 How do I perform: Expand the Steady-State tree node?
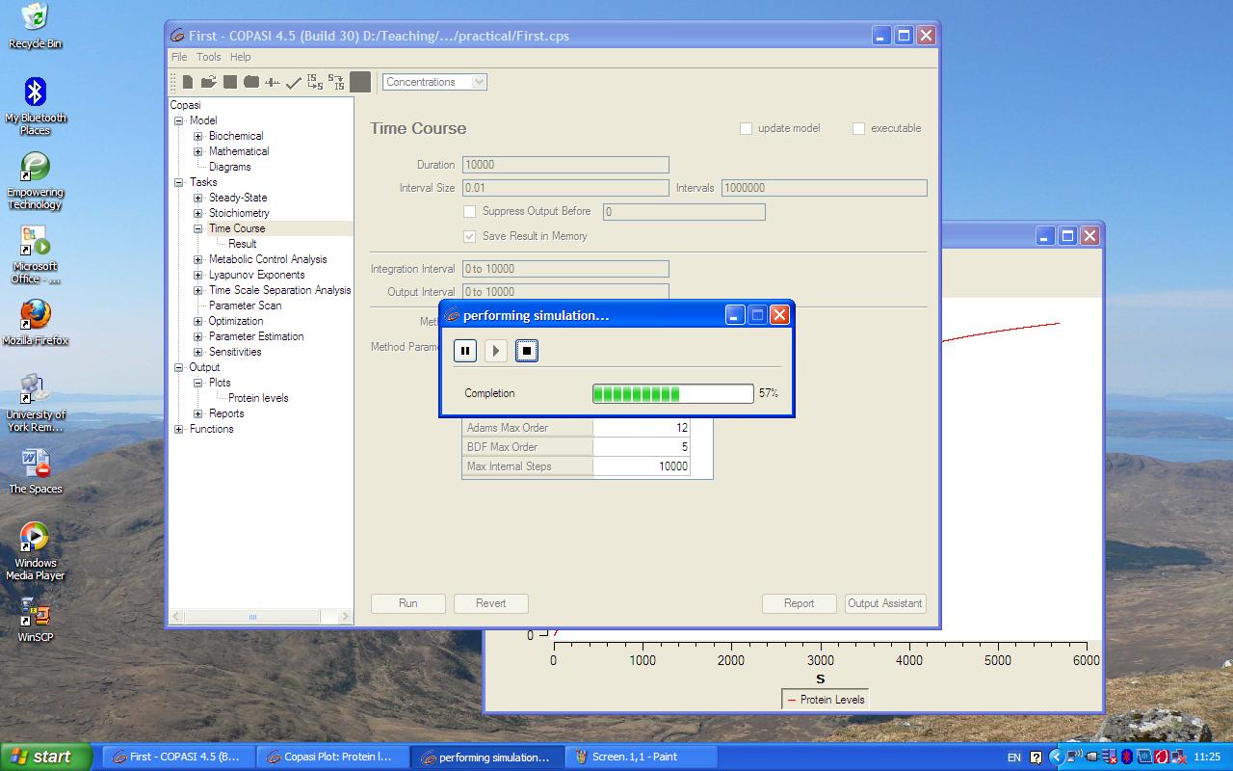tap(198, 198)
